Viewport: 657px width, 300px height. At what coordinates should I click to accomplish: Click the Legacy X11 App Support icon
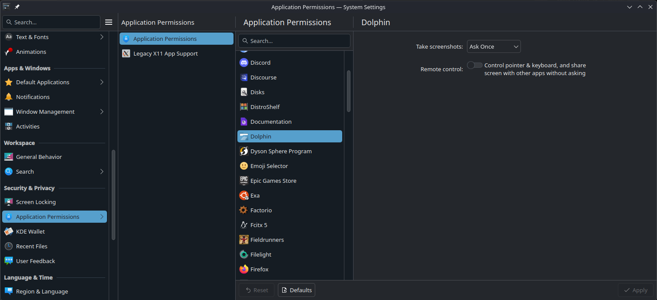126,53
